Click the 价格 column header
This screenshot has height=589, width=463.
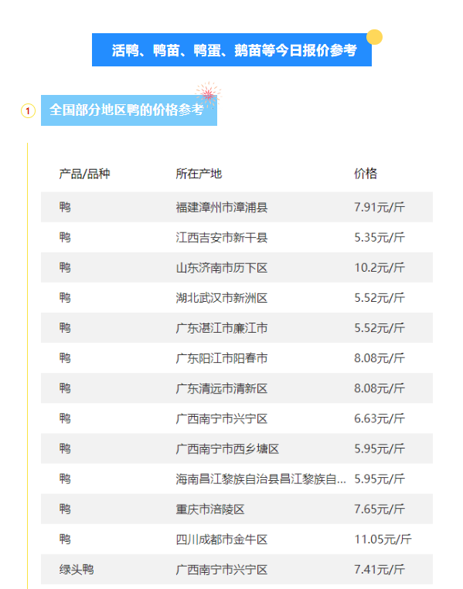coord(365,174)
